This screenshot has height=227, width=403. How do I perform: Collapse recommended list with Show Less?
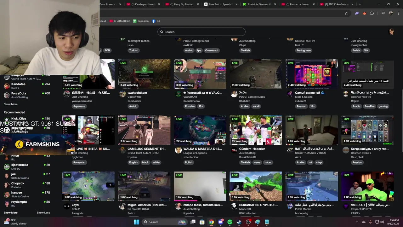[43, 212]
